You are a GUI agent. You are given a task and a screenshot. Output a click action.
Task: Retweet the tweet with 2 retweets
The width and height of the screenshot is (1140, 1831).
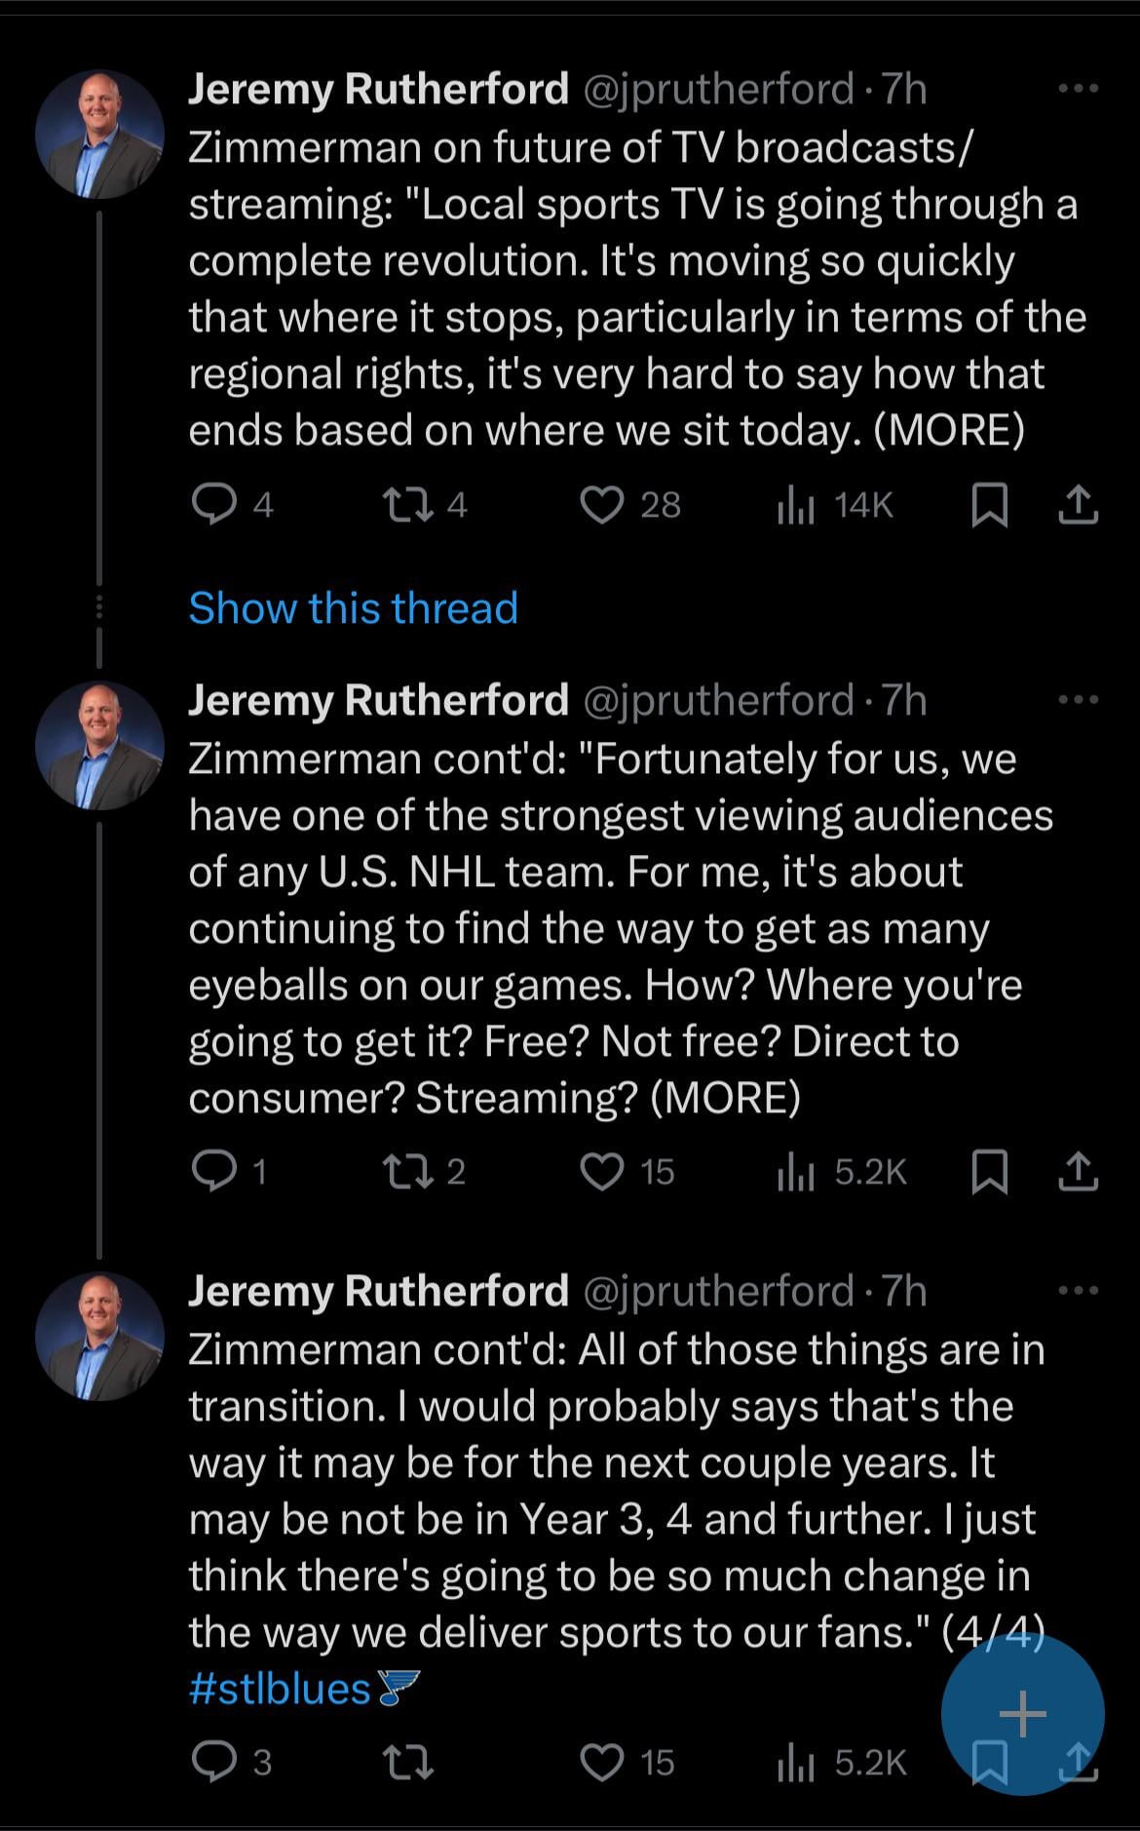(x=401, y=1171)
